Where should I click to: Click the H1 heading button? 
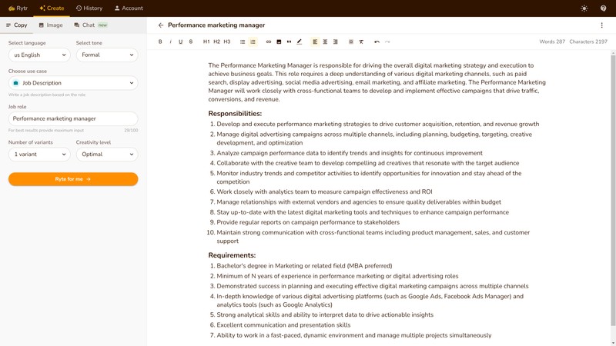point(206,42)
